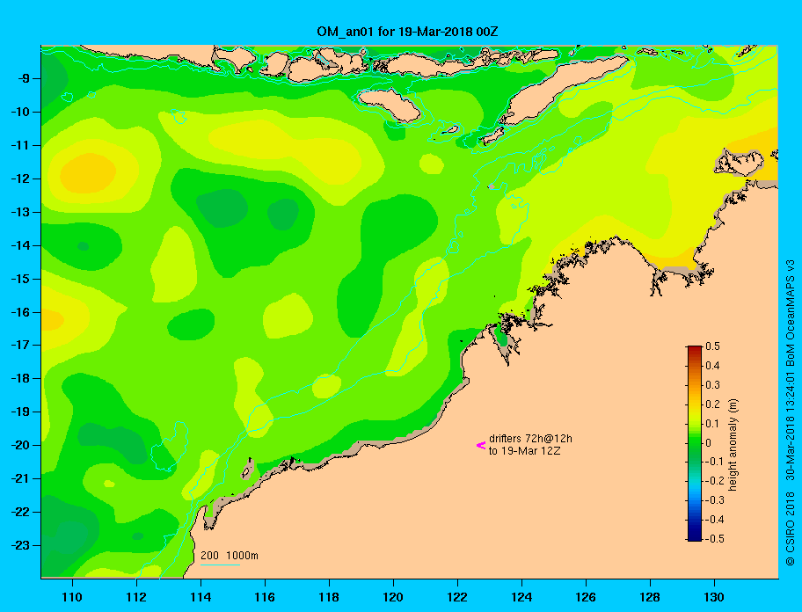Image resolution: width=802 pixels, height=612 pixels.
Task: Click the longitude axis label "128"
Action: click(650, 597)
